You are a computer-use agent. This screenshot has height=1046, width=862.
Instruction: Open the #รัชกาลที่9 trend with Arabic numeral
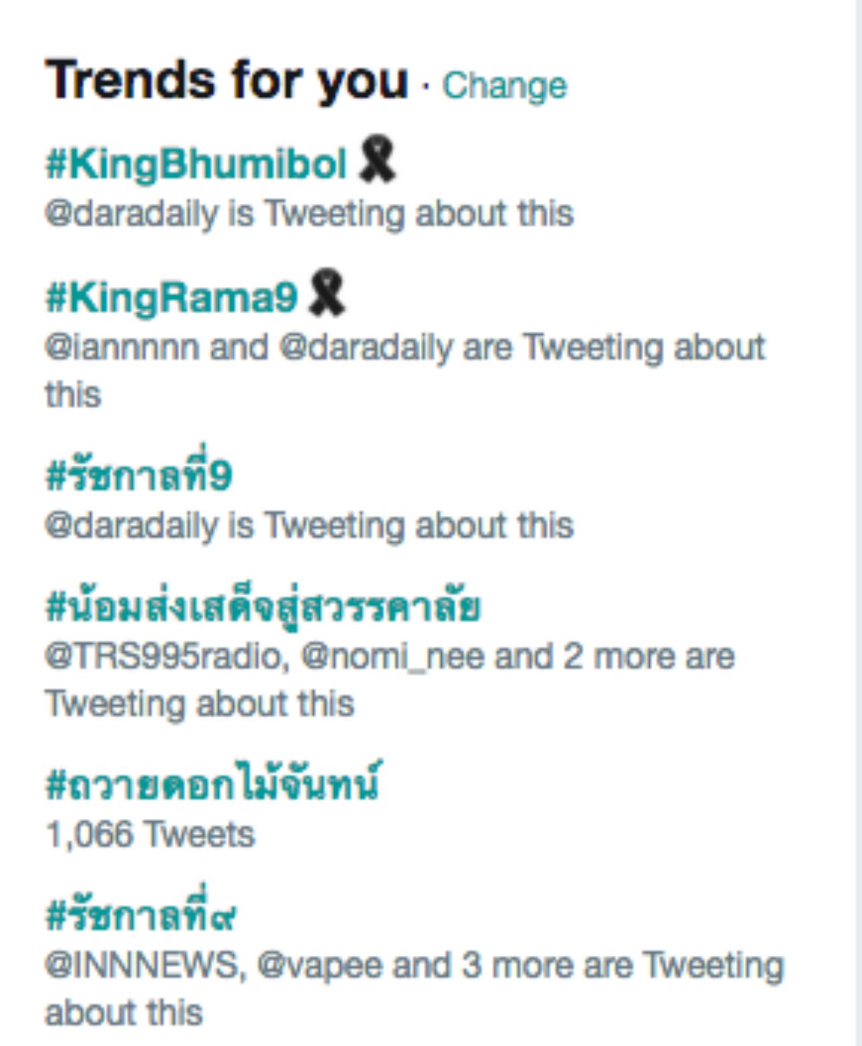(x=139, y=476)
